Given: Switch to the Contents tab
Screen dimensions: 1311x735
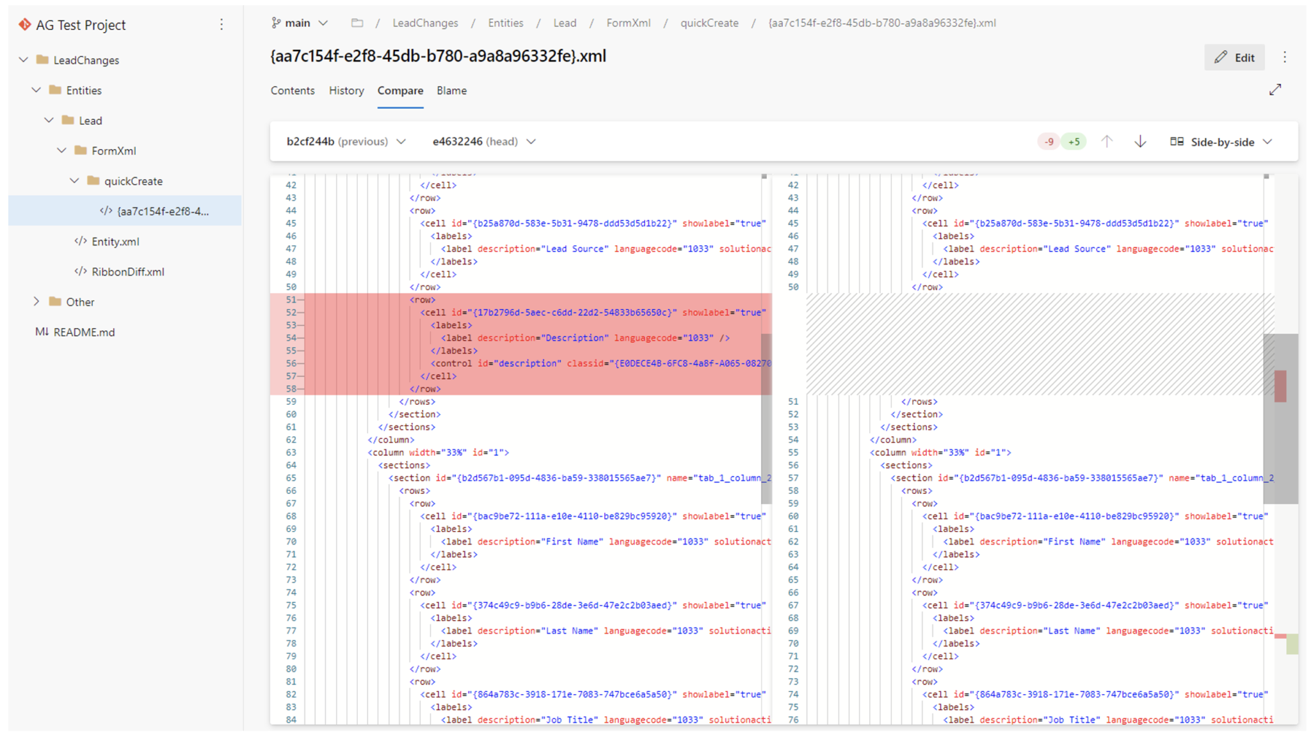Looking at the screenshot, I should click(294, 90).
